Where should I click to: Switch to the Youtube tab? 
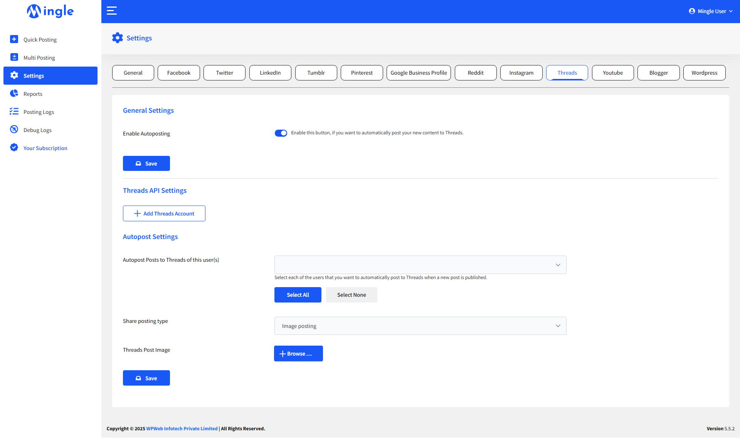click(613, 73)
